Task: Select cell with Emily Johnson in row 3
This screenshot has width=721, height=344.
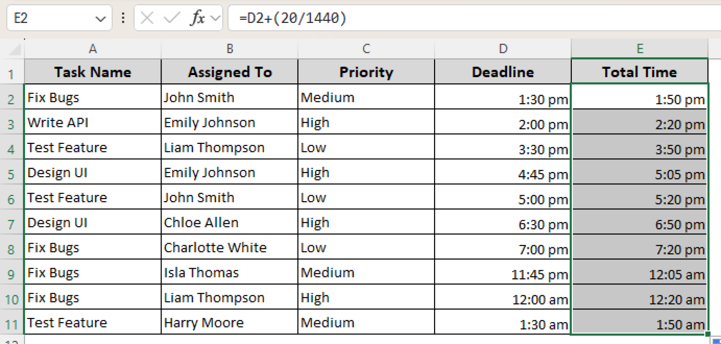Action: pyautogui.click(x=229, y=123)
